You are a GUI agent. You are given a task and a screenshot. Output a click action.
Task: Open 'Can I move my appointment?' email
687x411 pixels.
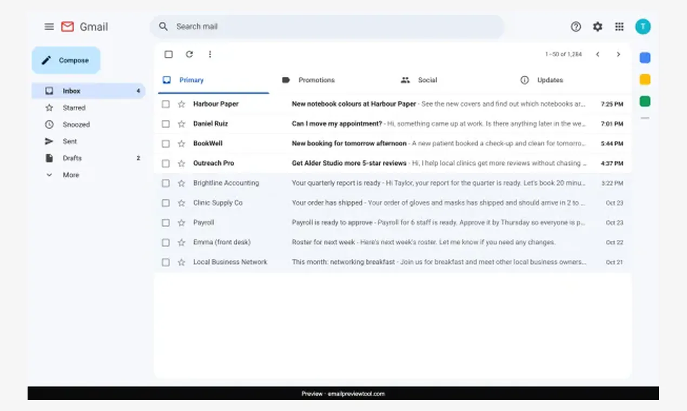point(393,124)
